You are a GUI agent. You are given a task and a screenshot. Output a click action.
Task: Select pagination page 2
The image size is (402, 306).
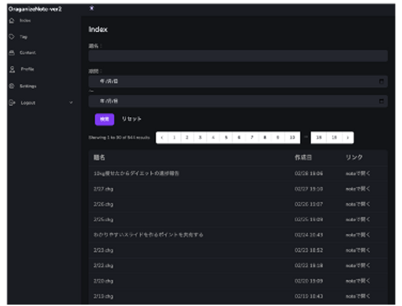187,137
